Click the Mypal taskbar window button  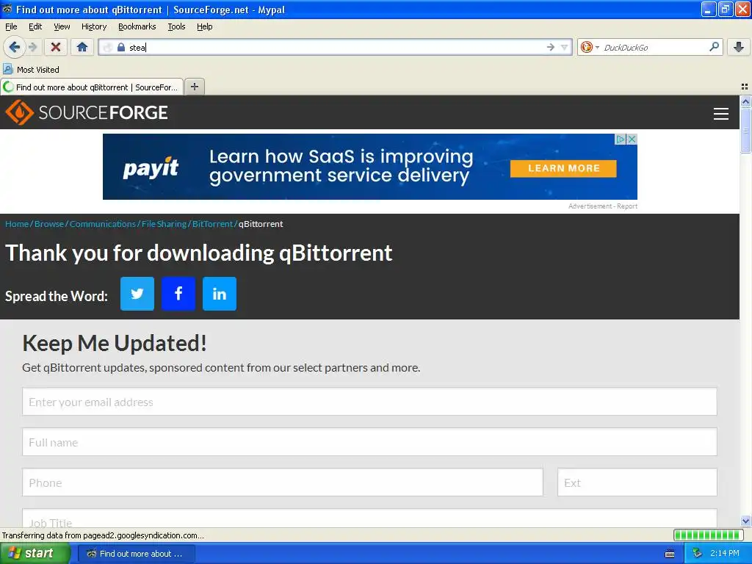[136, 554]
